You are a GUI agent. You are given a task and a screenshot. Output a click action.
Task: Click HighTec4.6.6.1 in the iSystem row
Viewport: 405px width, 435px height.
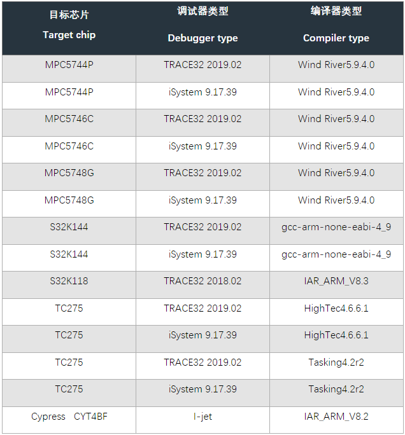336,335
